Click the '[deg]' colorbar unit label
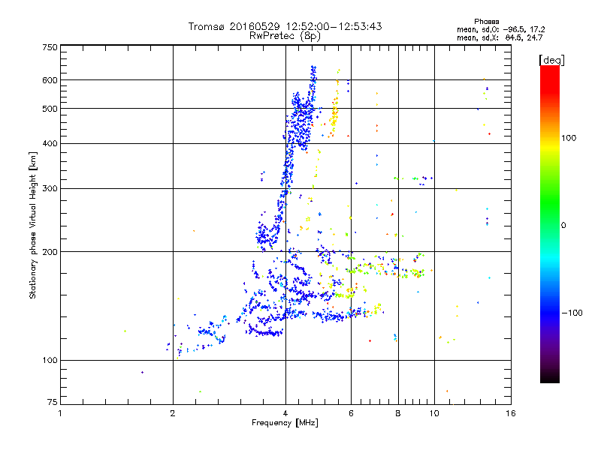Image resolution: width=601 pixels, height=450 pixels. (x=551, y=60)
